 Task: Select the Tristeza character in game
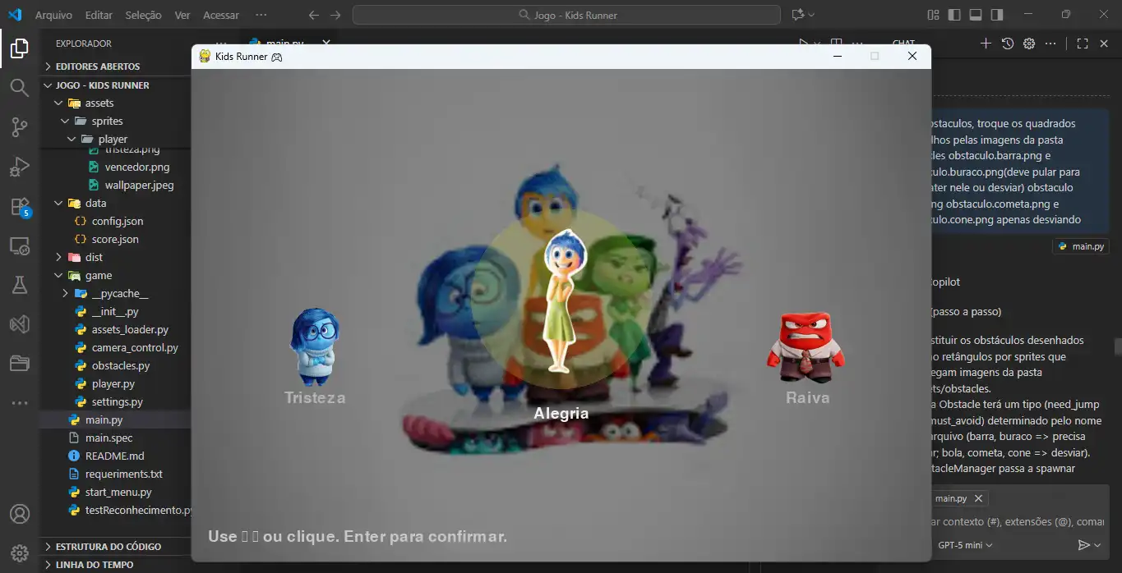(315, 349)
